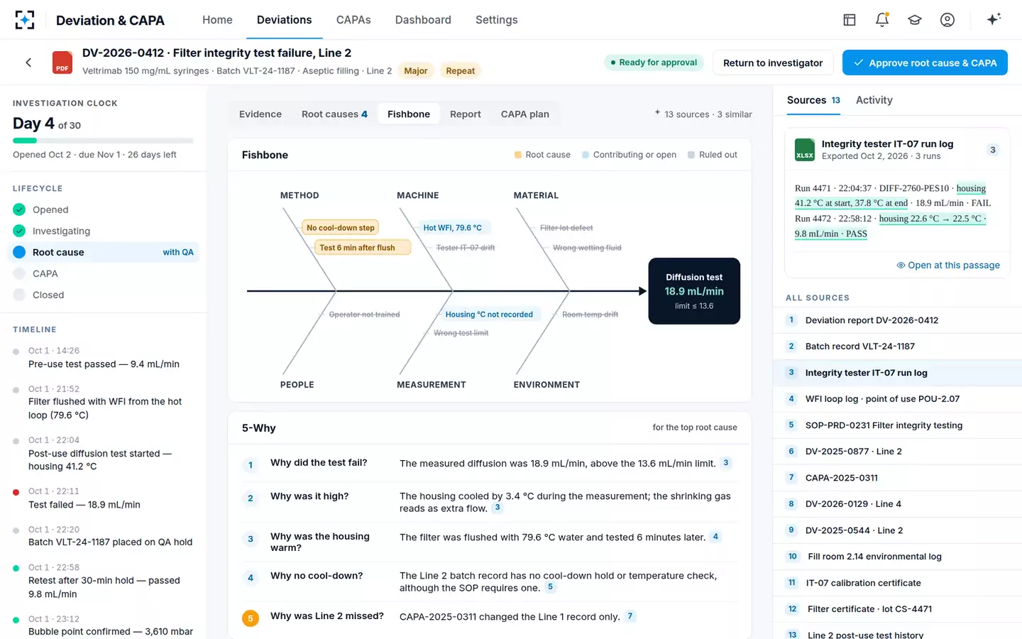Image resolution: width=1022 pixels, height=639 pixels.
Task: Click citation chip 7 on the Line 2 missed answer
Action: click(630, 616)
